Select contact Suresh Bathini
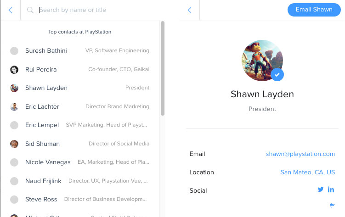 pos(79,51)
